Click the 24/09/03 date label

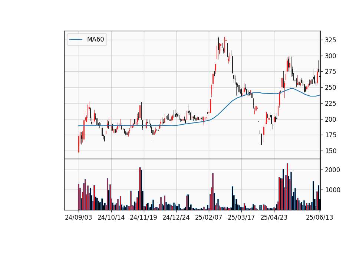pos(79,218)
